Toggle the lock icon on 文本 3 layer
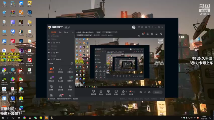The height and width of the screenshot is (120, 214). (52, 43)
